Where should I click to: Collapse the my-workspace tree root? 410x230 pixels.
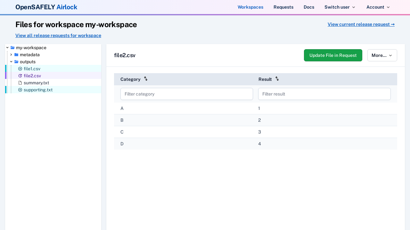tap(7, 48)
